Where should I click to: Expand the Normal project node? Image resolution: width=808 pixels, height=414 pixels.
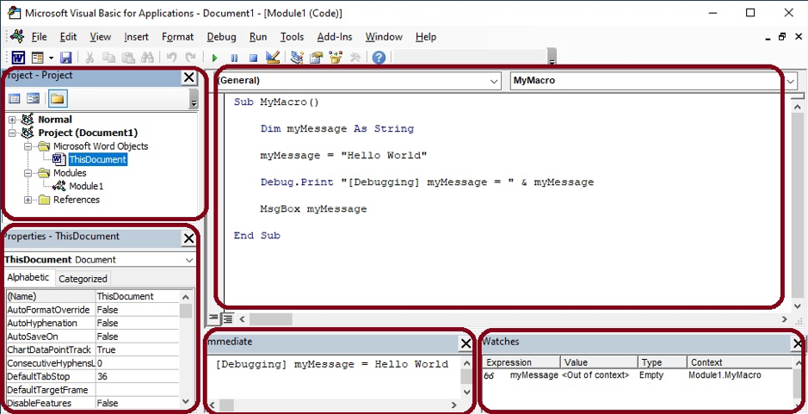(x=13, y=120)
